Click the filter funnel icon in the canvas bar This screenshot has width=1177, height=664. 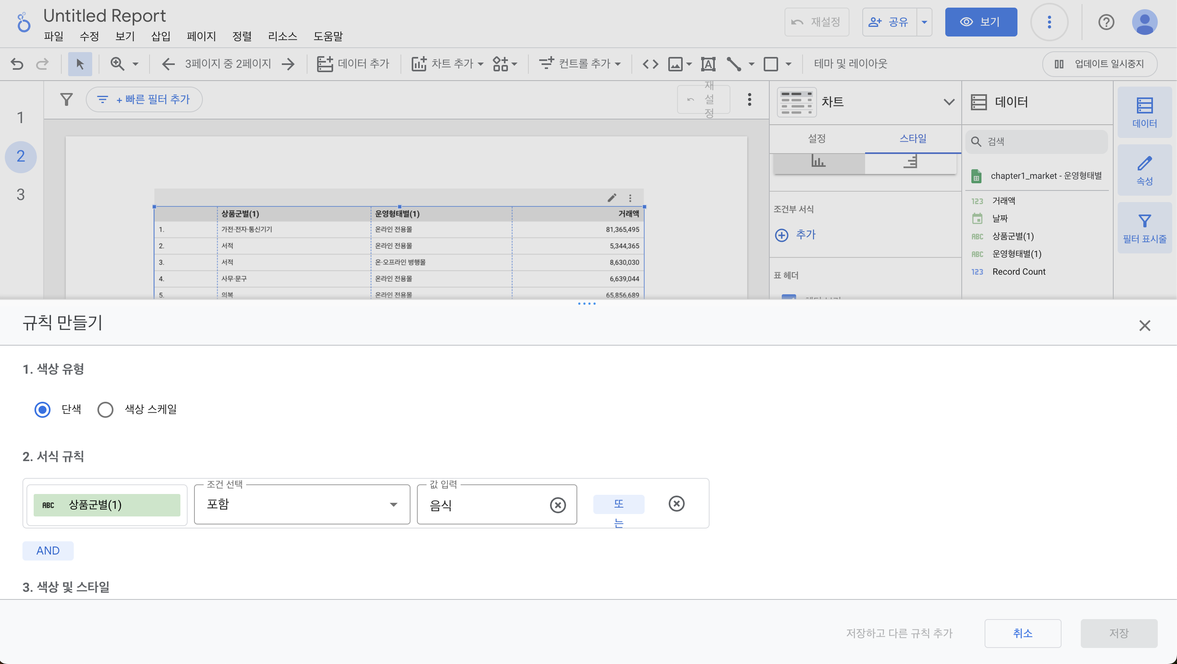(67, 99)
